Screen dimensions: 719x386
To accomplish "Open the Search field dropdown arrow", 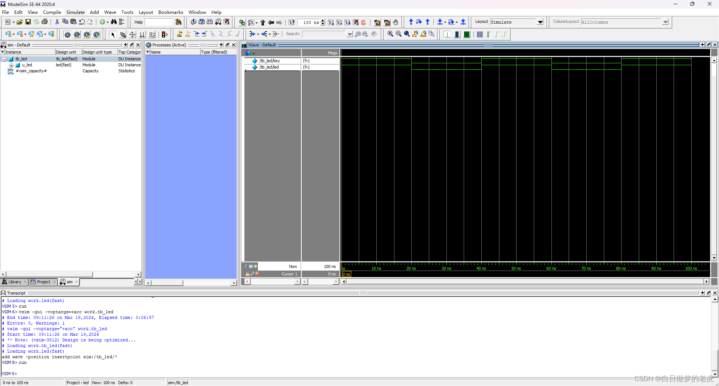I will coord(350,34).
